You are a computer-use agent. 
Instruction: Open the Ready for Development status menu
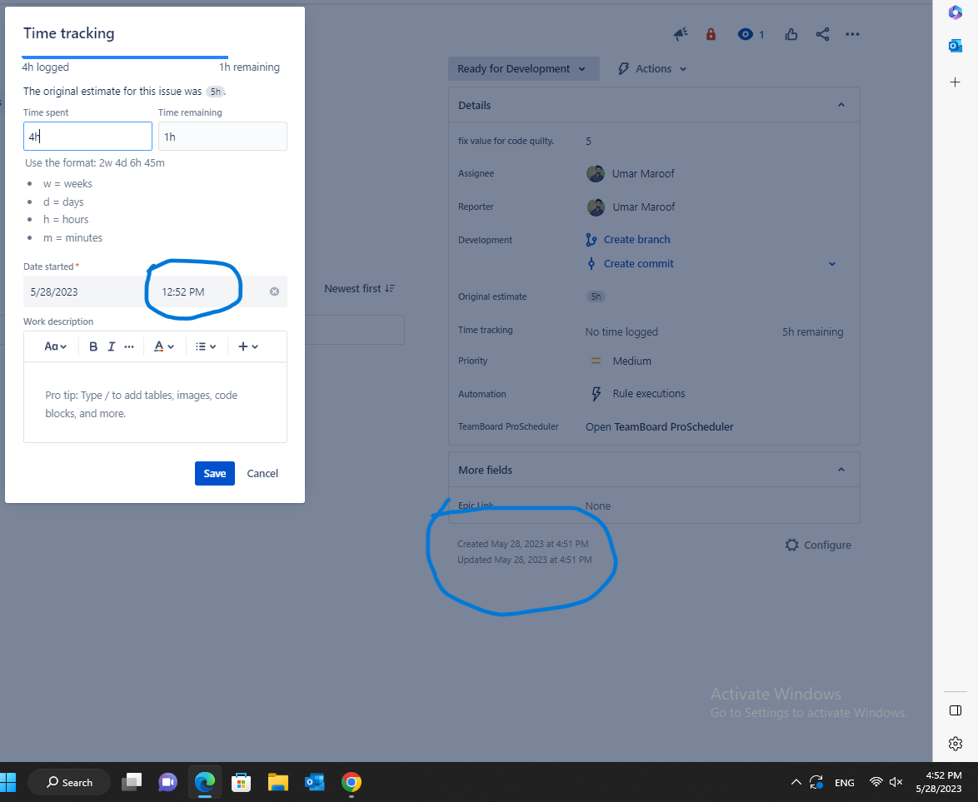tap(523, 68)
